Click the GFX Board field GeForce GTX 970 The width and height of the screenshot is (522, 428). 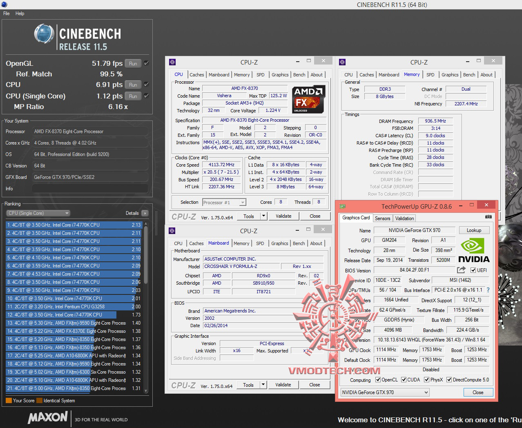pyautogui.click(x=90, y=177)
